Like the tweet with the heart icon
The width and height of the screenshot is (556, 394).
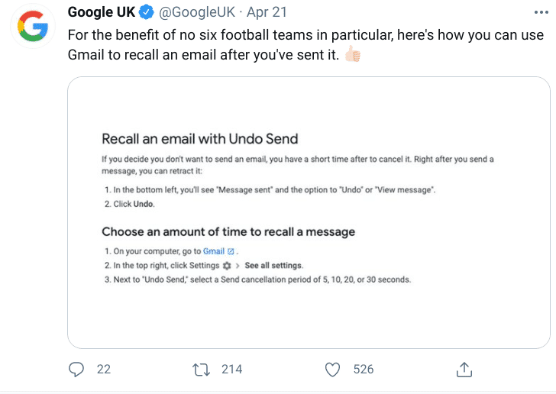(332, 370)
